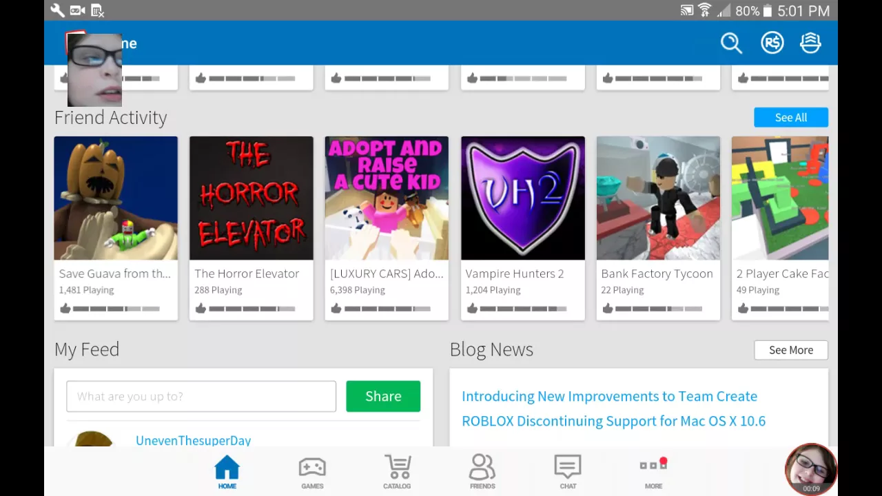Tap the wrench icon in status bar
The width and height of the screenshot is (882, 496).
[57, 10]
